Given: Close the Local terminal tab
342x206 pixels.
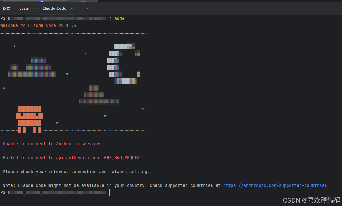Looking at the screenshot, I should (34, 9).
